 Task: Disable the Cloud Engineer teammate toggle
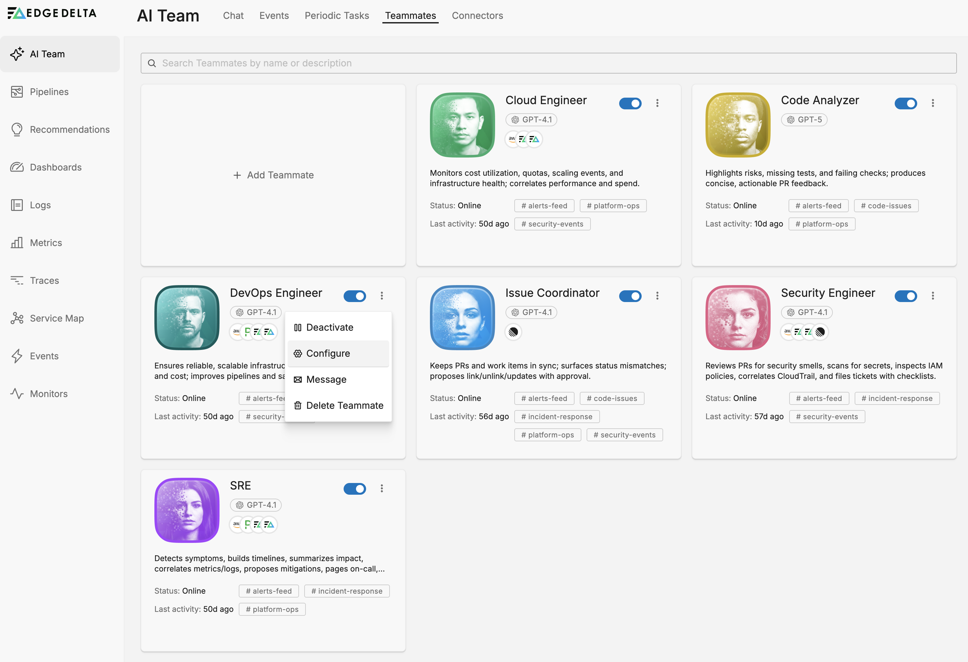pyautogui.click(x=630, y=103)
